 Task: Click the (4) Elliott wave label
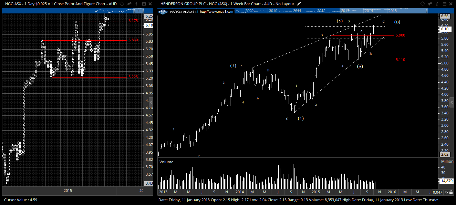(x=301, y=119)
